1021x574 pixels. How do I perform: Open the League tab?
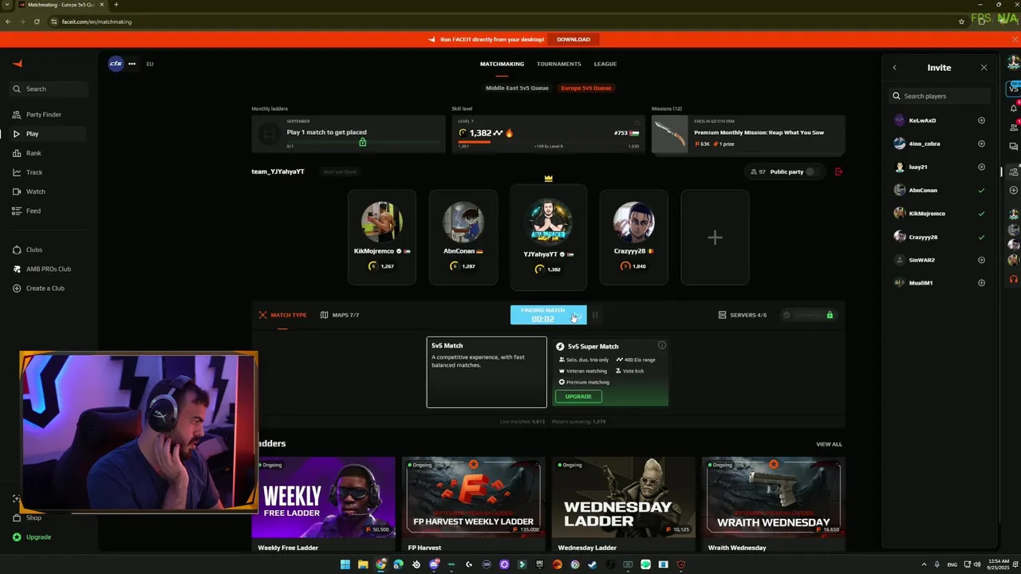tap(605, 64)
